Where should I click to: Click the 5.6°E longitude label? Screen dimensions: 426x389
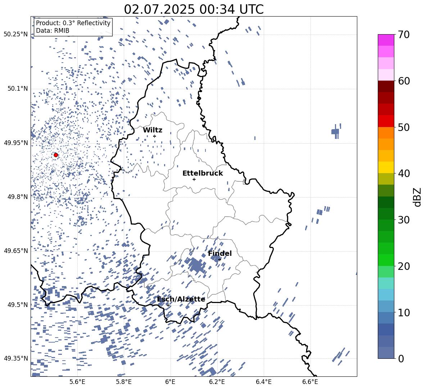(77, 382)
